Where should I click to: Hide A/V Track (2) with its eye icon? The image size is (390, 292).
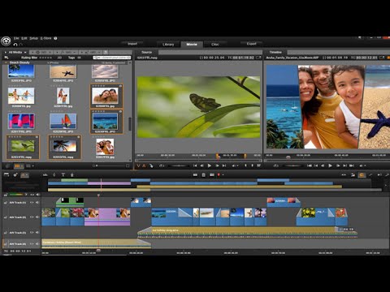(x=32, y=217)
